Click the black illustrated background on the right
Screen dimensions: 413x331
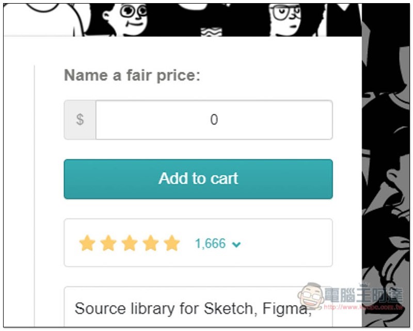click(x=386, y=155)
